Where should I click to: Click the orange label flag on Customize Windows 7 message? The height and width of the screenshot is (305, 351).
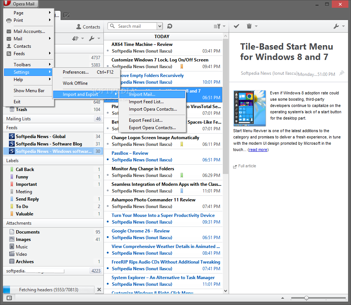182,66
